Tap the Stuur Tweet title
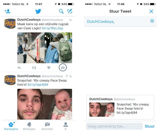Image resolution: width=162 pixels, height=133 pixels. point(120,11)
